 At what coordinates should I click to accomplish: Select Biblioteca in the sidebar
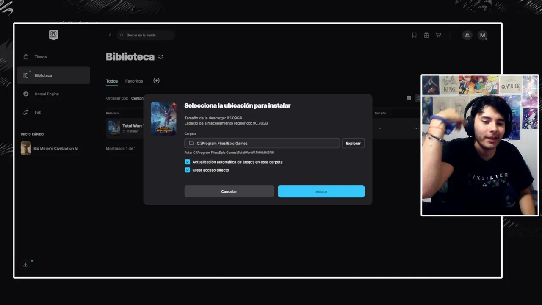(53, 75)
